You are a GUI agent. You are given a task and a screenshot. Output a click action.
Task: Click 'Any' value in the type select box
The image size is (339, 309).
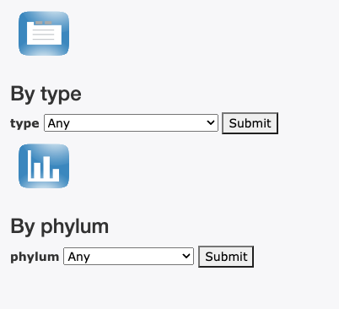coord(59,123)
